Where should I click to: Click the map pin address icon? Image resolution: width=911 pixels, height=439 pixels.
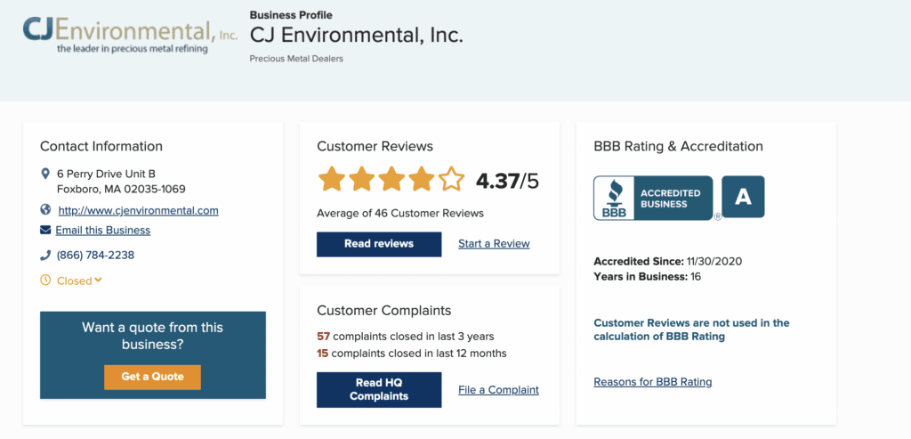(45, 174)
